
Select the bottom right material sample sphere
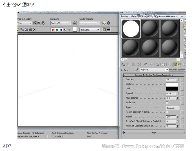(170, 48)
